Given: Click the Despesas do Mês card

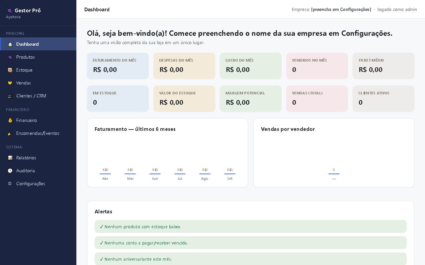Looking at the screenshot, I should pyautogui.click(x=184, y=66).
